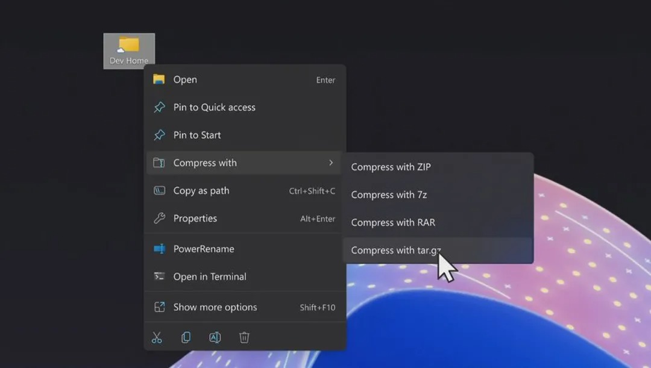
Task: Click the Compress with folder icon
Action: pos(159,163)
